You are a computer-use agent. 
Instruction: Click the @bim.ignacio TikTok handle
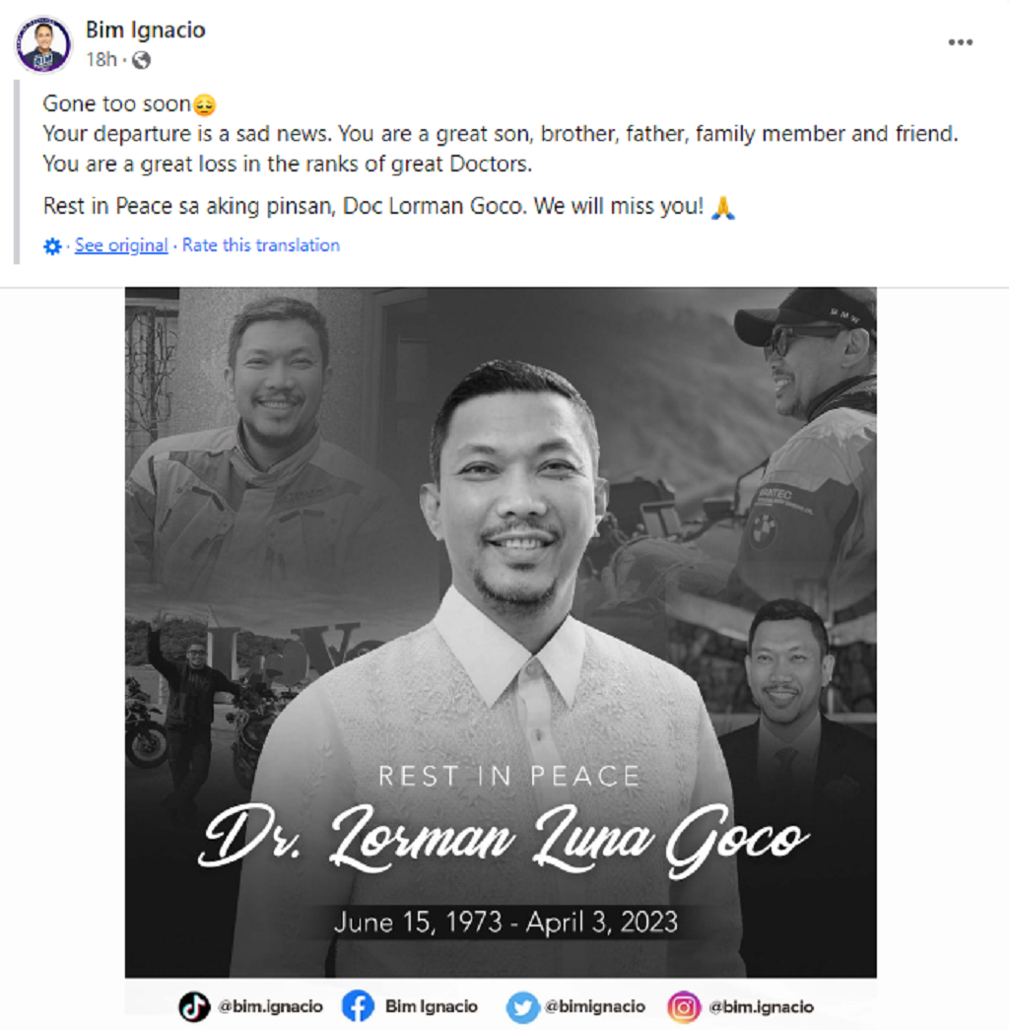(270, 1006)
